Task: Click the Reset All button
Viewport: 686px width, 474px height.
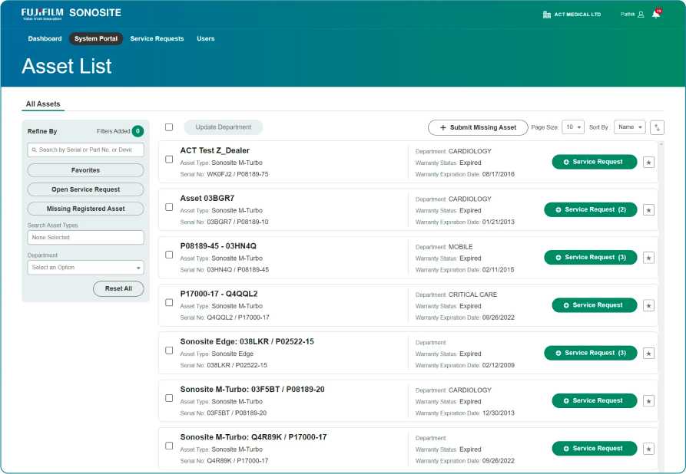Action: 118,288
